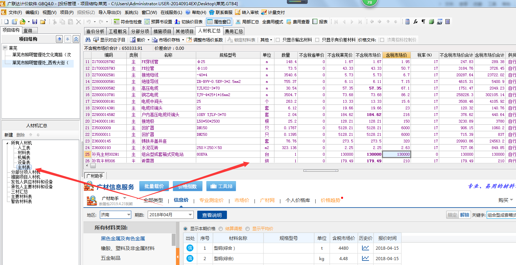Select 结算调差 radio button

[x=221, y=229]
